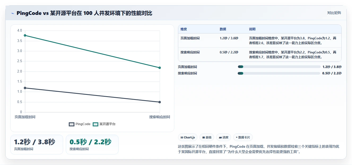
Task: Click the 对比矩阵 label at top right
Action: (x=334, y=13)
